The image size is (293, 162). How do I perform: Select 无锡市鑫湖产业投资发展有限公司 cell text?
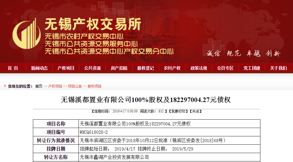(x=114, y=157)
